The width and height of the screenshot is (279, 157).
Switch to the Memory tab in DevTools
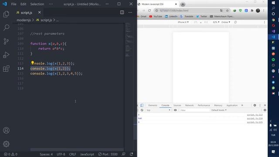[218, 106]
